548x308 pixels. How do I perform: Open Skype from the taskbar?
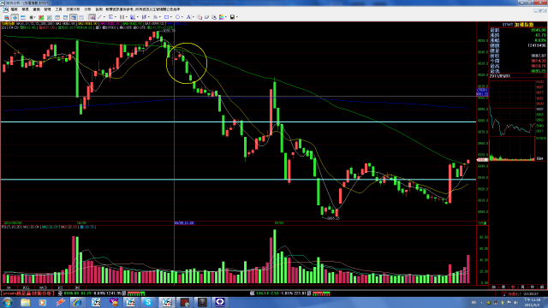pos(148,302)
